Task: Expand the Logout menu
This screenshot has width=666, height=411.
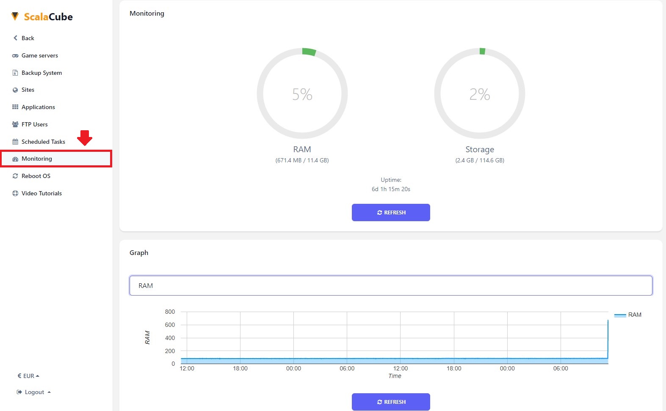Action: (34, 392)
